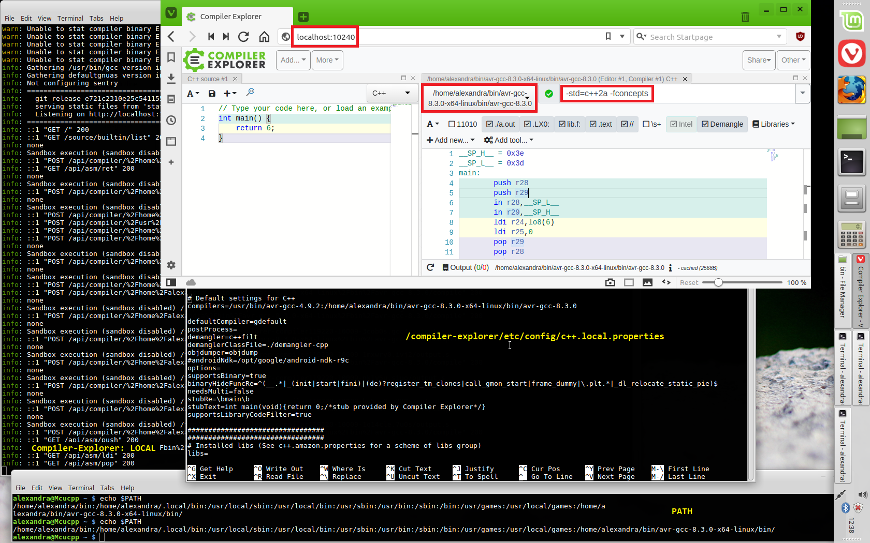Screen dimensions: 870x543
Task: Open the Add... dropdown menu
Action: point(293,60)
